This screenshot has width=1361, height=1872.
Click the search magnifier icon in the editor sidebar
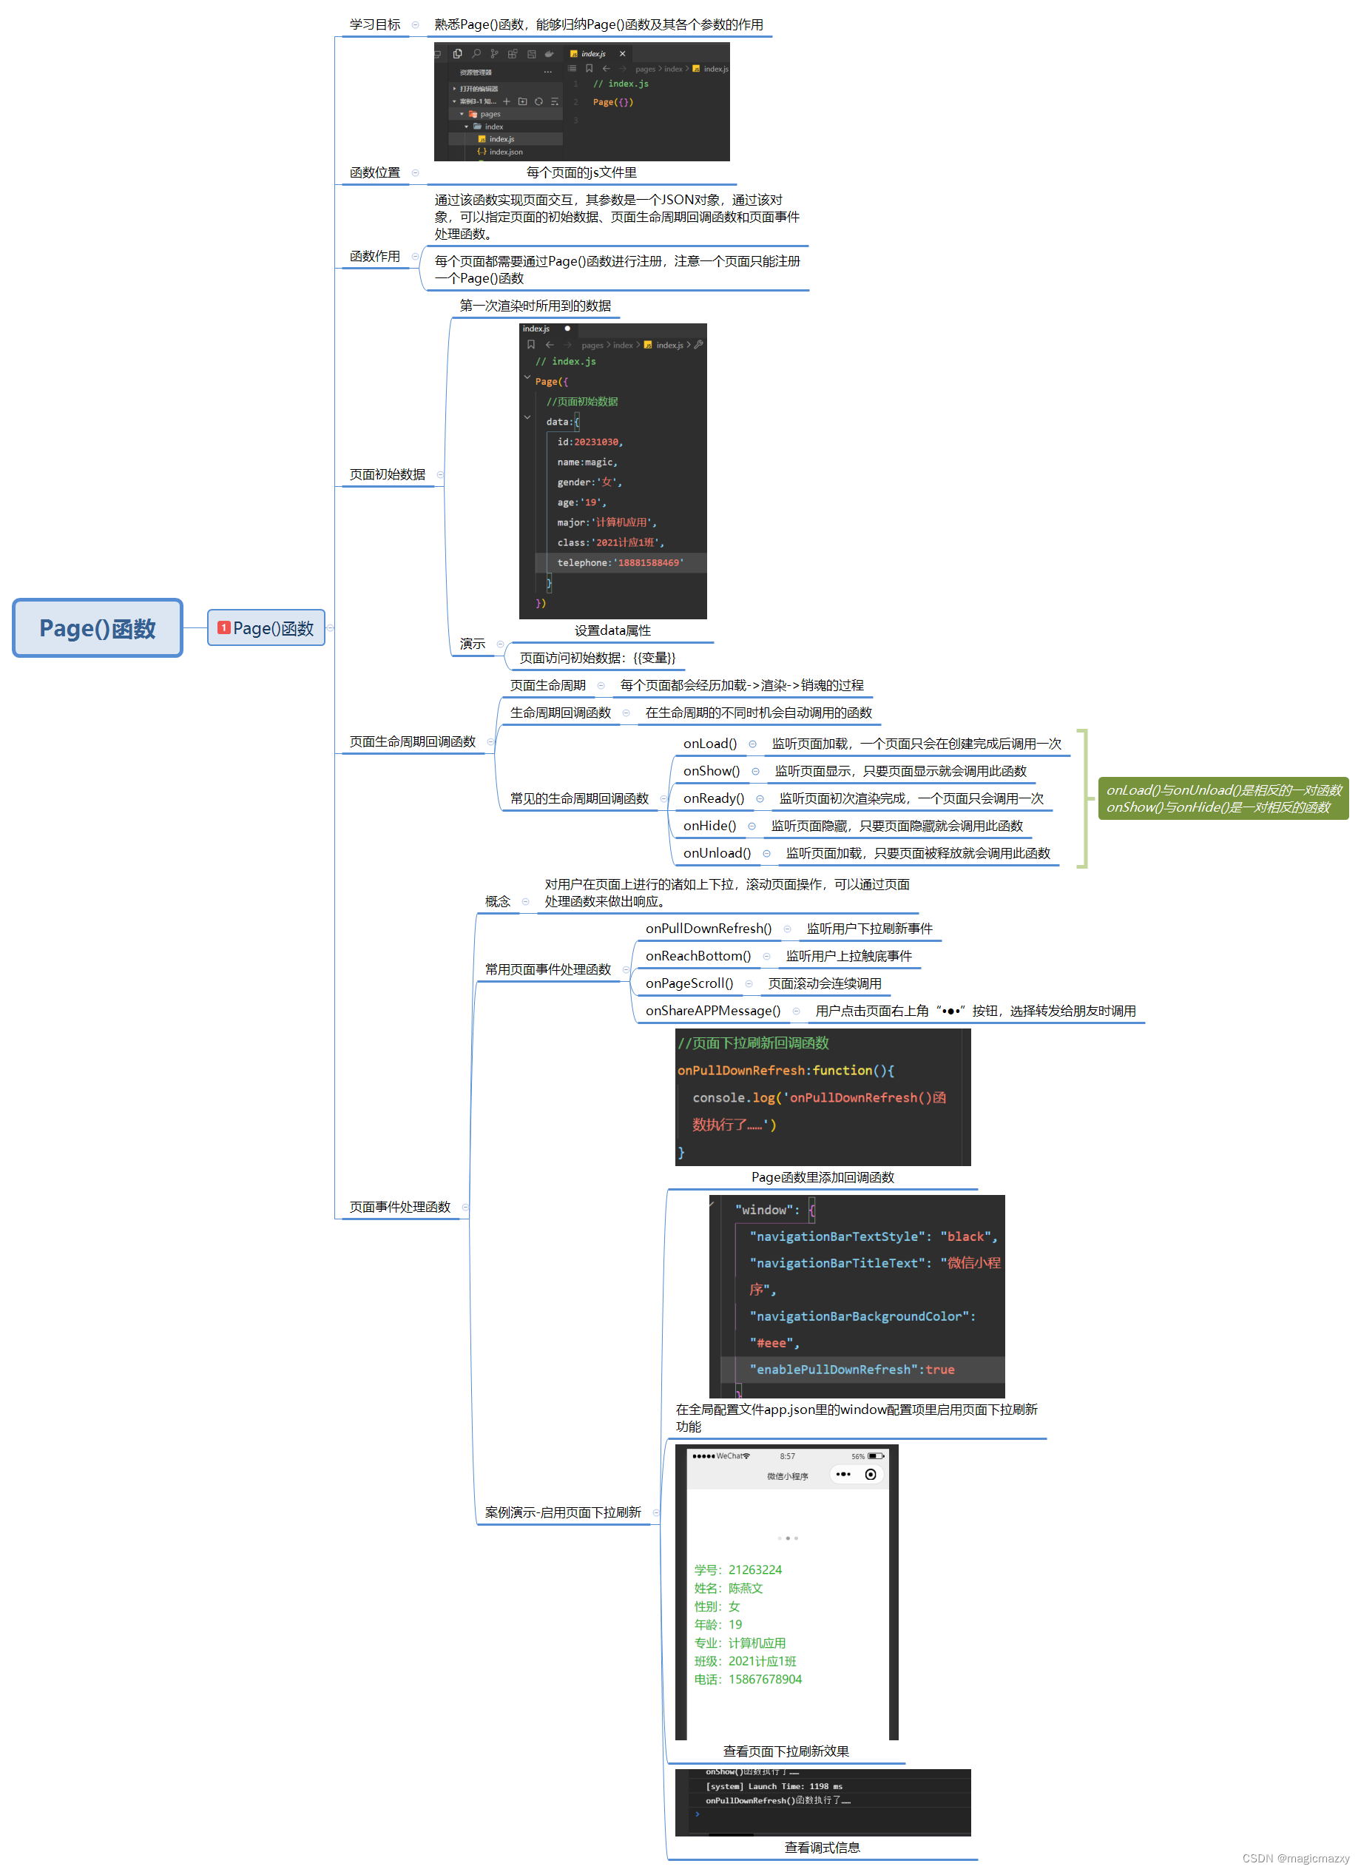point(476,54)
